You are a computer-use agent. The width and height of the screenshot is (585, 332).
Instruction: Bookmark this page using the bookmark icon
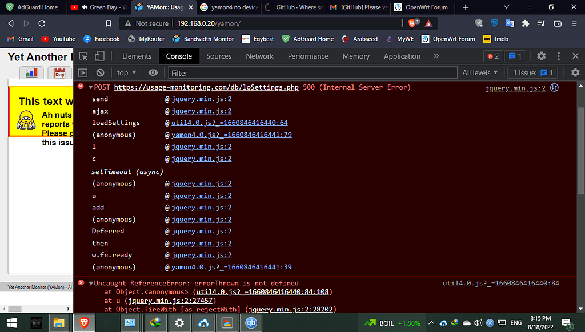109,23
